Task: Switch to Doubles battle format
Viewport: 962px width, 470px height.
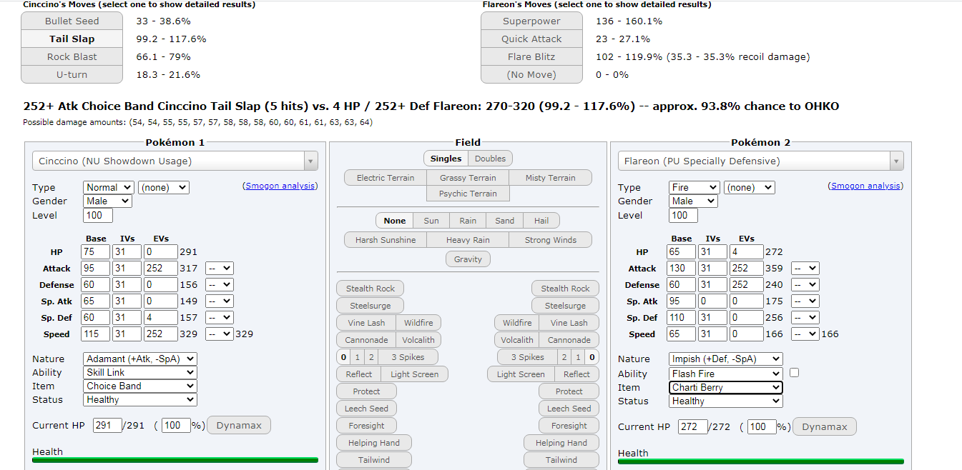Action: 490,159
